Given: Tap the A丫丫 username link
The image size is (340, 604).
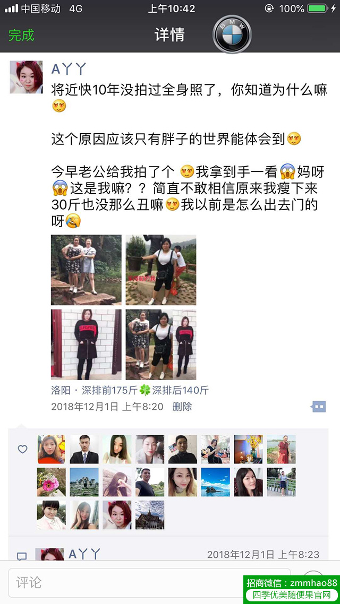Looking at the screenshot, I should [69, 70].
